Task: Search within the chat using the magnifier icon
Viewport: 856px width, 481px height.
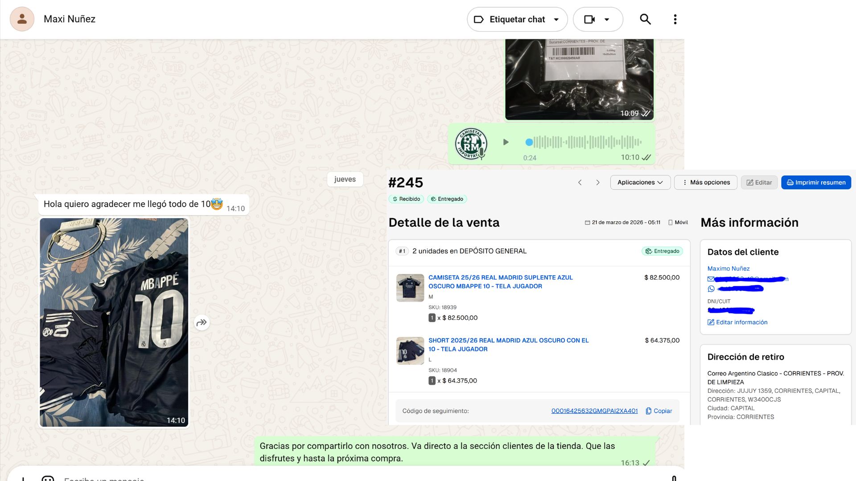Action: tap(645, 19)
